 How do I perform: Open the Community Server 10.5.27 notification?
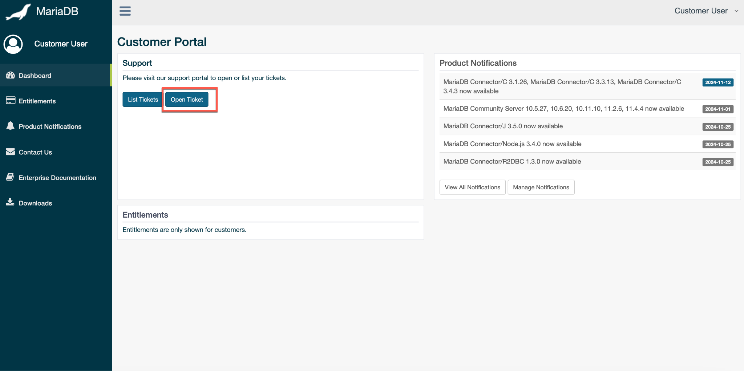563,109
